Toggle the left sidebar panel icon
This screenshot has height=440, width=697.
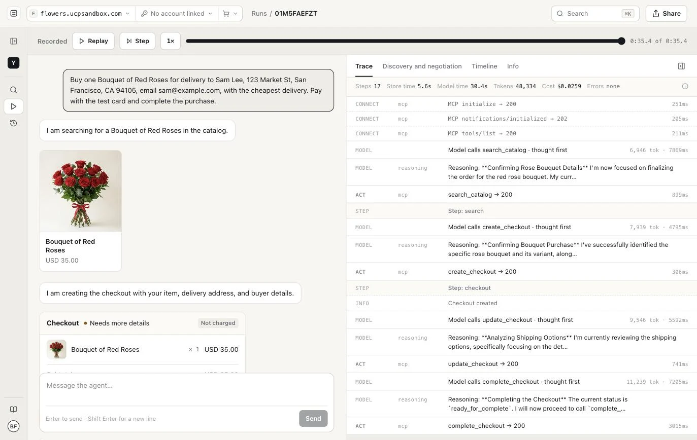tap(14, 41)
